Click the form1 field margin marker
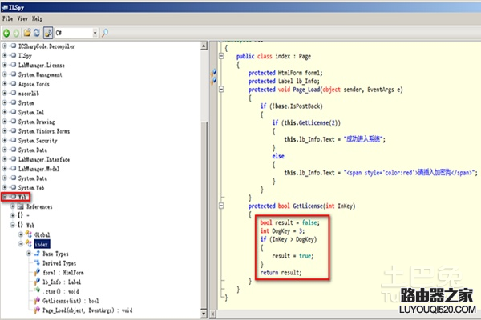 coord(213,73)
